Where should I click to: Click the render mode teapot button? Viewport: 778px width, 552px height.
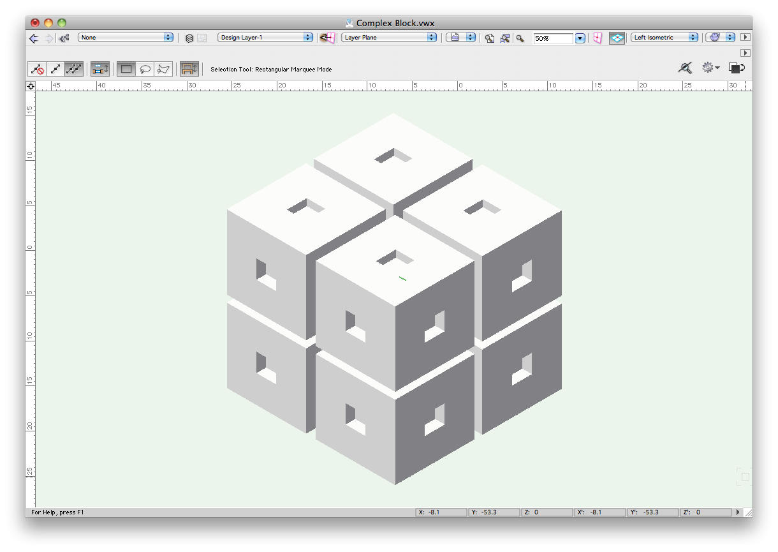[715, 38]
